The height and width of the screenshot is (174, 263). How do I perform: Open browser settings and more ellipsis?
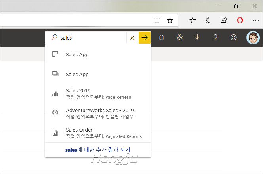(x=255, y=20)
